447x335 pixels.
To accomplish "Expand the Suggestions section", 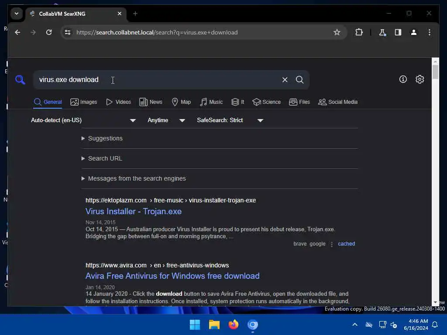I will pos(102,138).
